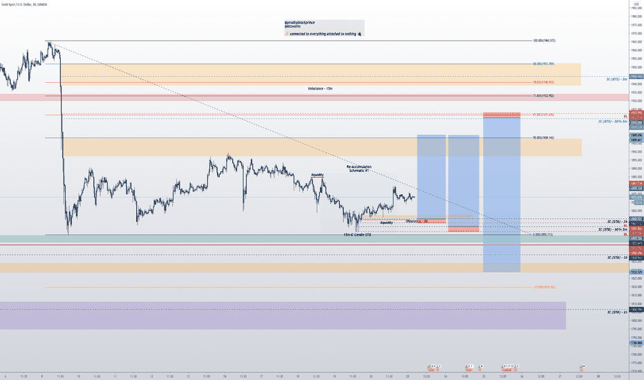
Task: Click the 'IC (BTS) - 5m' line label
Action: pyautogui.click(x=617, y=79)
